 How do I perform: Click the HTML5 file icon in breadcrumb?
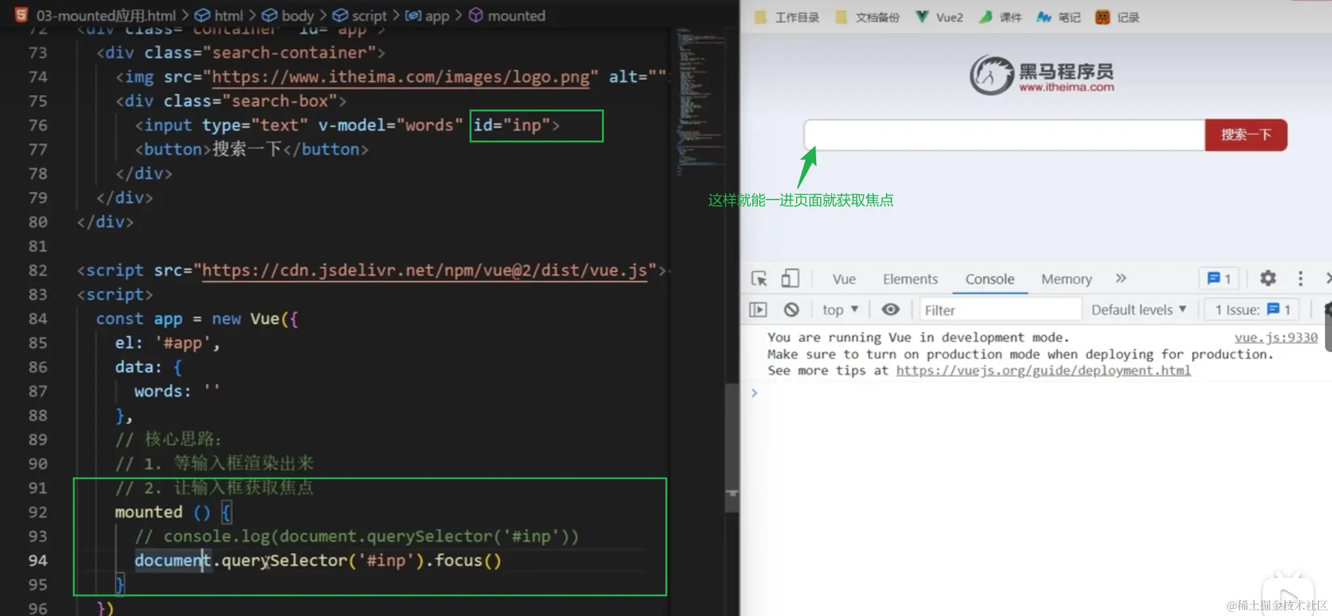coord(21,15)
